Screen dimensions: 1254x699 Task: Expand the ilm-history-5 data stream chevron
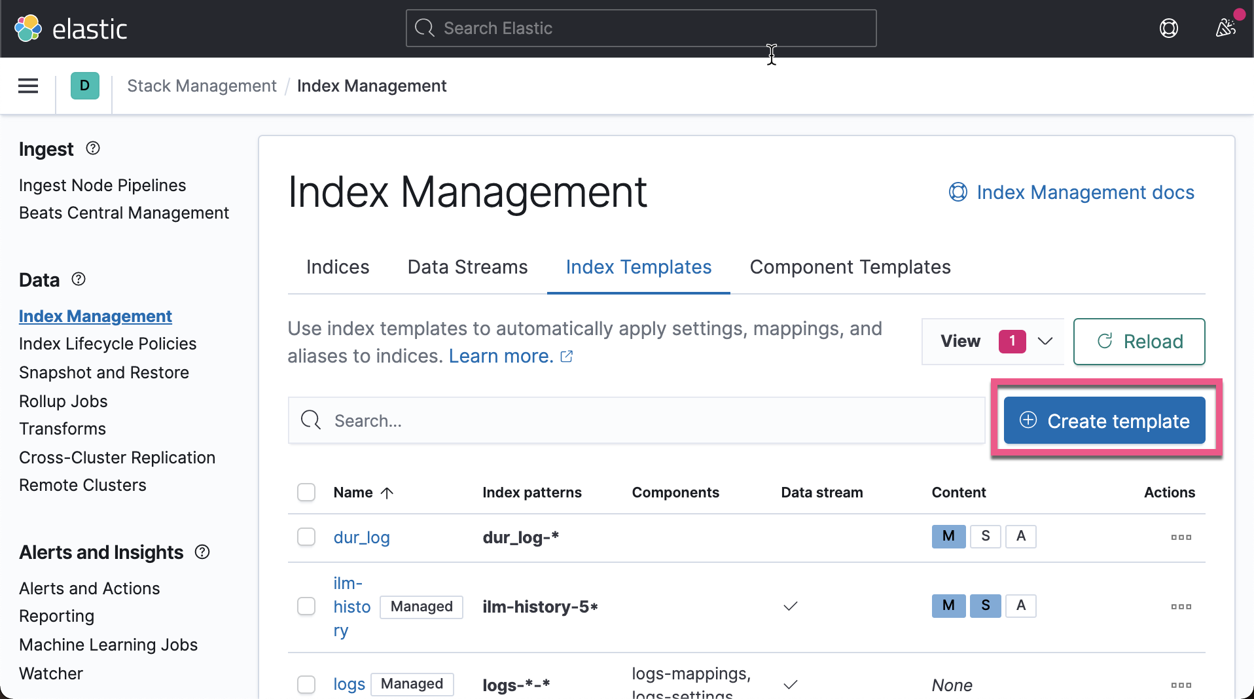coord(789,606)
